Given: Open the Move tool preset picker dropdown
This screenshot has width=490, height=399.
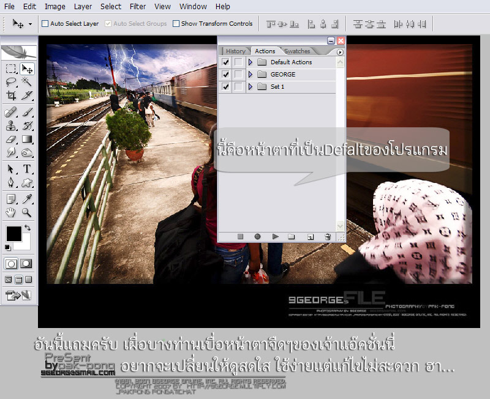Looking at the screenshot, I should 30,24.
